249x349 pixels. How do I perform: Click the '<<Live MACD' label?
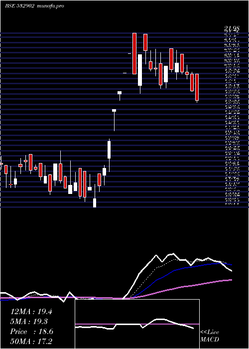click(210, 336)
